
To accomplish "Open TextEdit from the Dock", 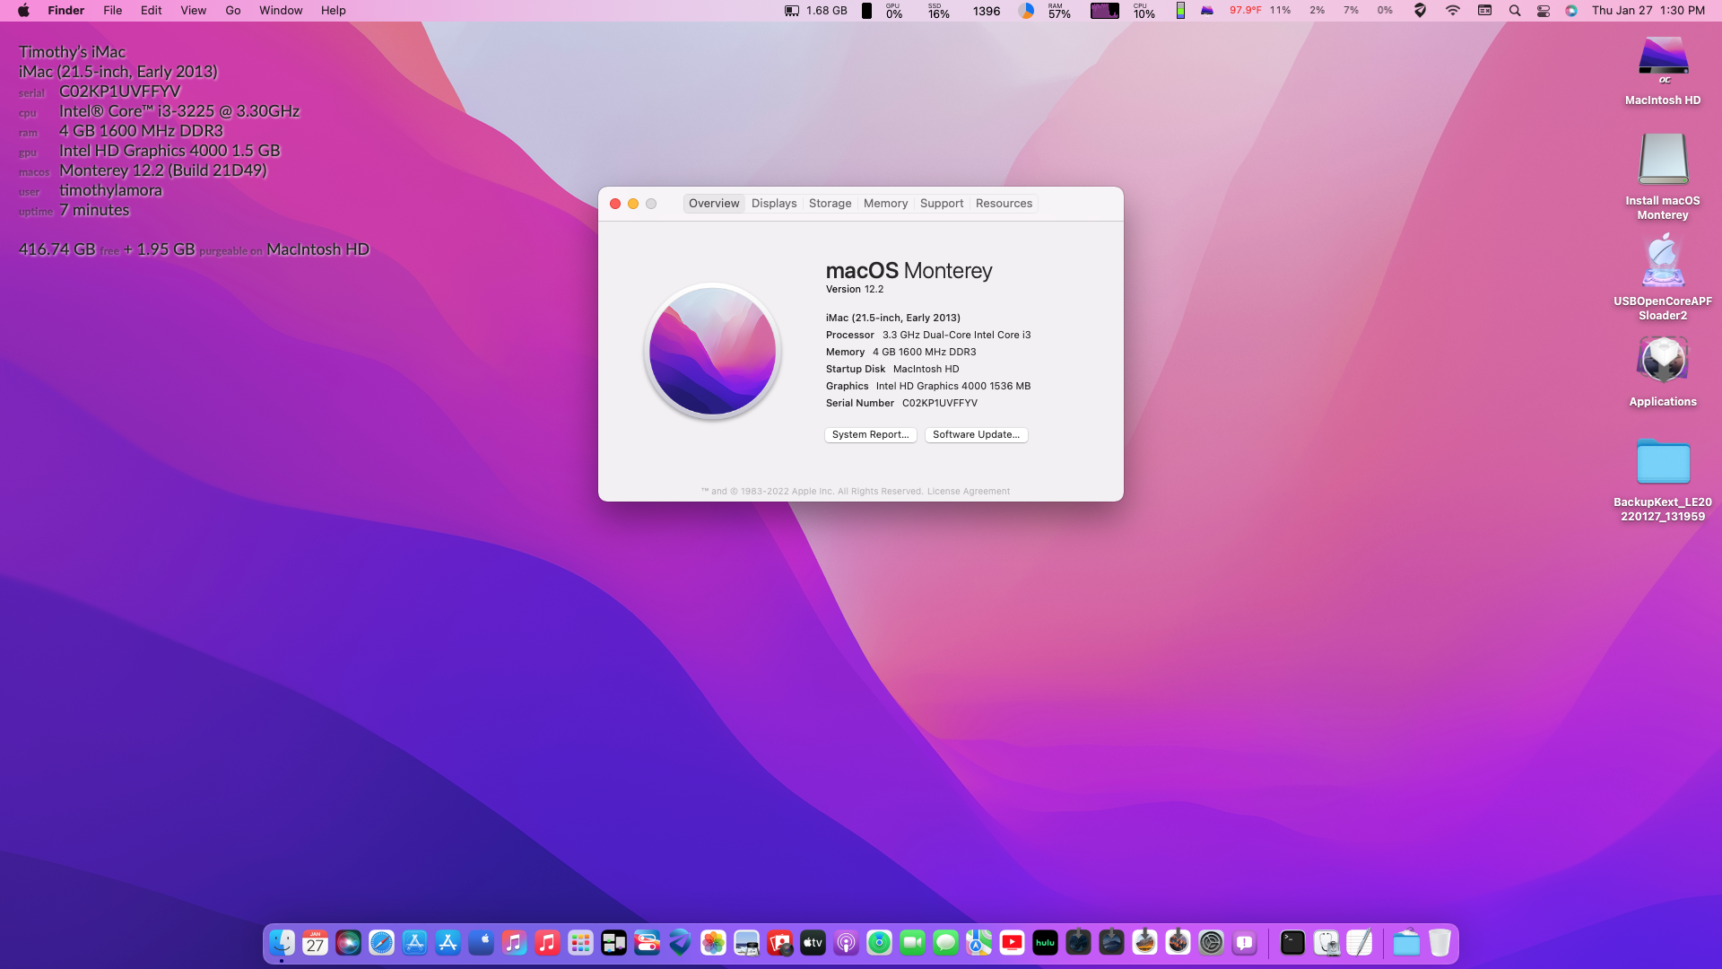I will click(1360, 942).
